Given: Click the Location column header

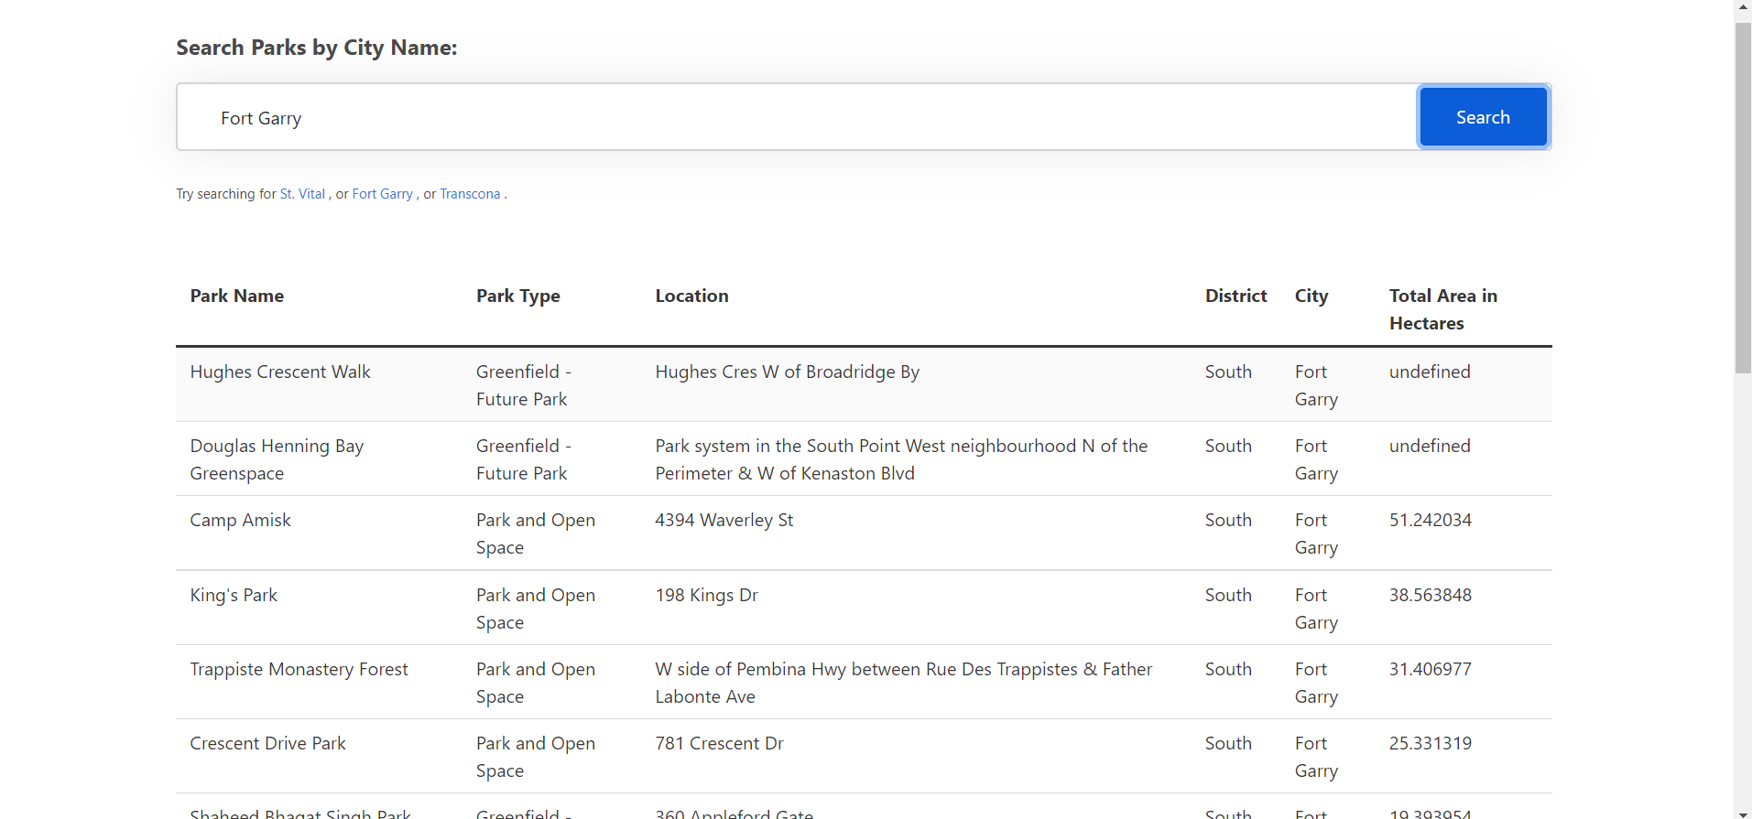Looking at the screenshot, I should coord(692,296).
